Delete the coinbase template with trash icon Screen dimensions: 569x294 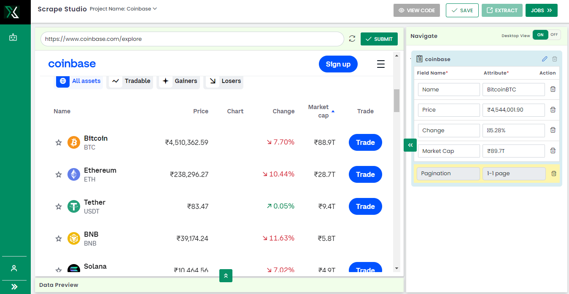click(555, 59)
